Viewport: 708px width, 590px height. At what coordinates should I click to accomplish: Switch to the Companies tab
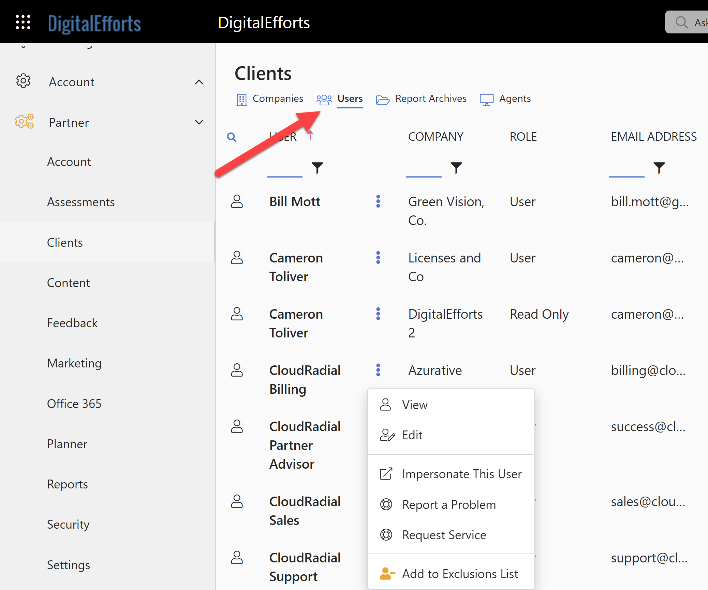click(x=278, y=99)
